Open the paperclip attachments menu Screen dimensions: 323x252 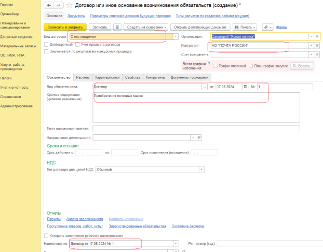click(x=267, y=27)
